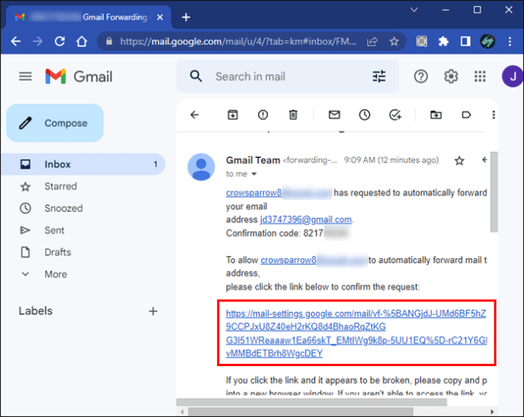Image resolution: width=524 pixels, height=417 pixels.
Task: Reply to Gmail Team message
Action: point(485,160)
